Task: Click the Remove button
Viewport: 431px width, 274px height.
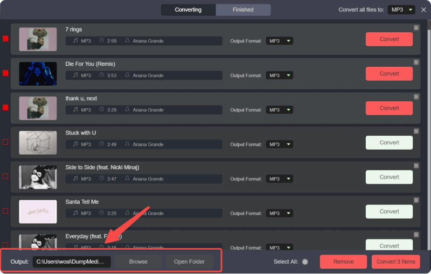Action: [x=343, y=262]
